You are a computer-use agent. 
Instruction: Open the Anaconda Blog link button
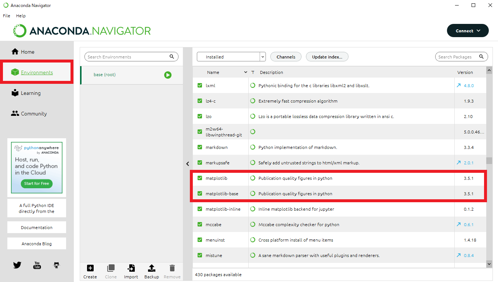tap(37, 243)
